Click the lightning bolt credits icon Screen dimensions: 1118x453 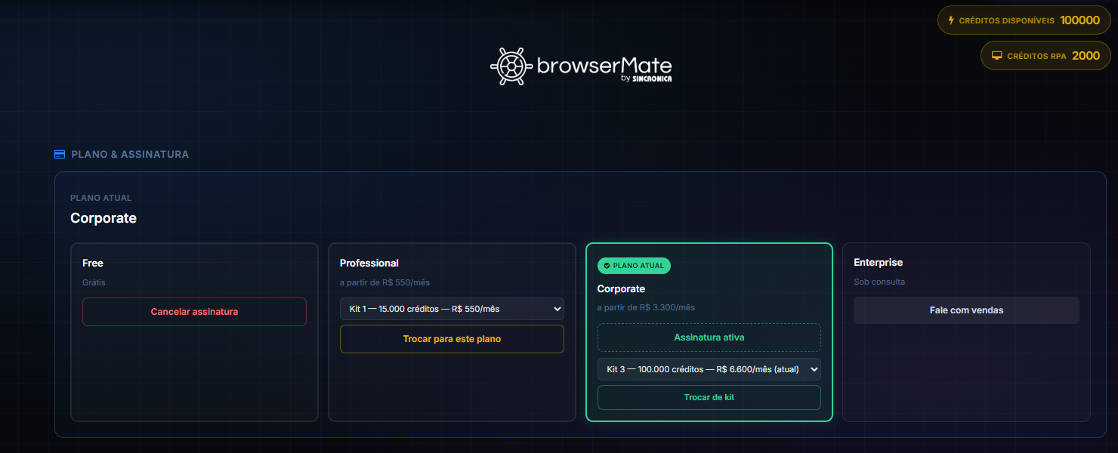951,20
